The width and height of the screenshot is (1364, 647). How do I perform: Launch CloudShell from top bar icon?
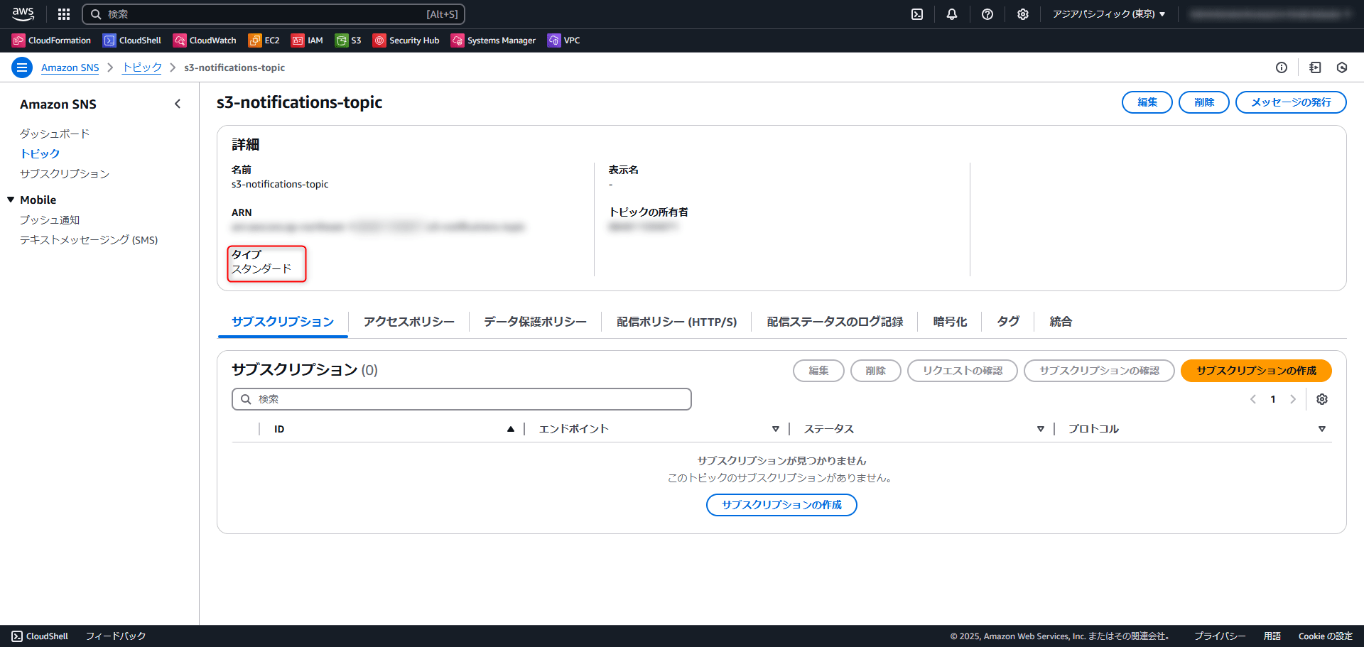(x=917, y=14)
